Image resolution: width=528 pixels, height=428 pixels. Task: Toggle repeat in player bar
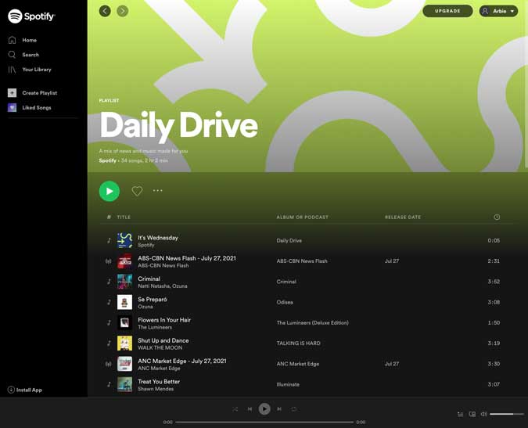click(x=294, y=409)
